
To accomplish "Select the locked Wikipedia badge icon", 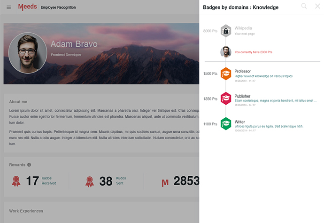I will (x=226, y=31).
